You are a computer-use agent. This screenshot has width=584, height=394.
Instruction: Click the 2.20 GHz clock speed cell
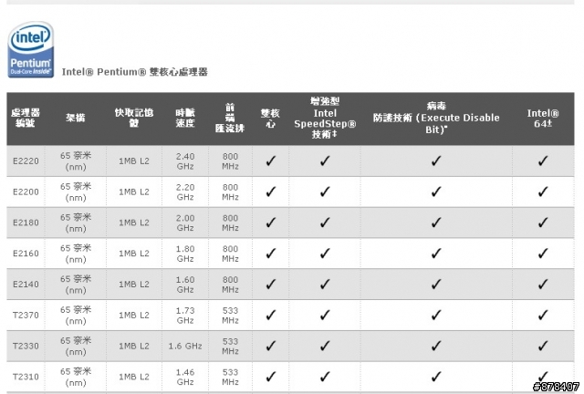pyautogui.click(x=185, y=192)
